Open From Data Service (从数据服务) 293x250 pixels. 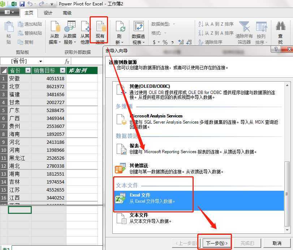[69, 33]
